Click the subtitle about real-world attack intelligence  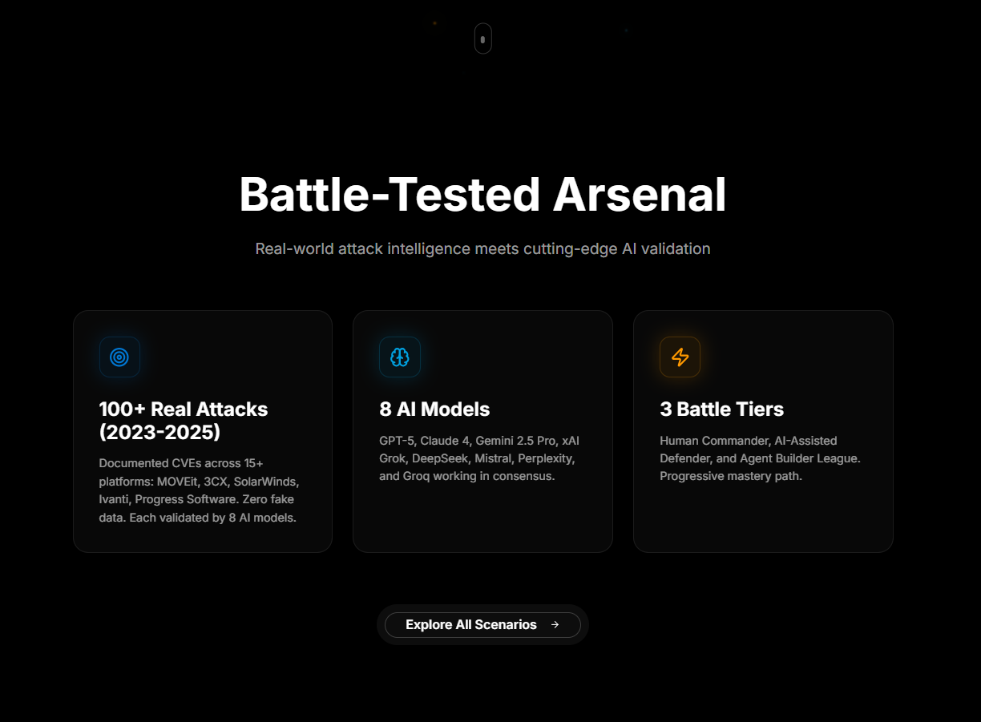tap(482, 248)
